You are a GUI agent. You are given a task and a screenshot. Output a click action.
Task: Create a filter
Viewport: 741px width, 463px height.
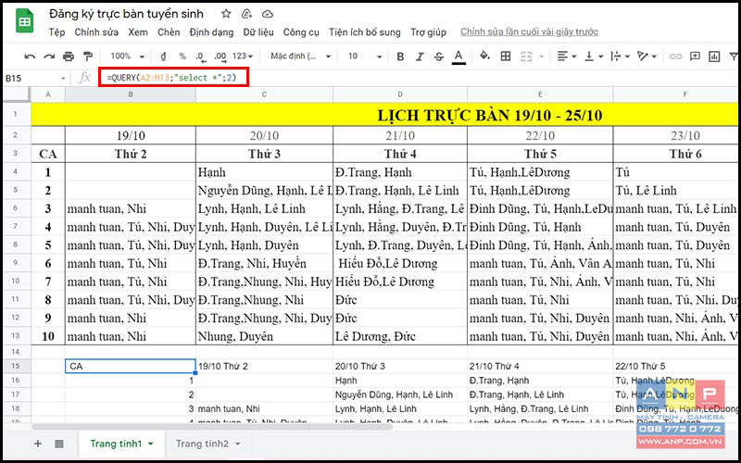pos(734,56)
